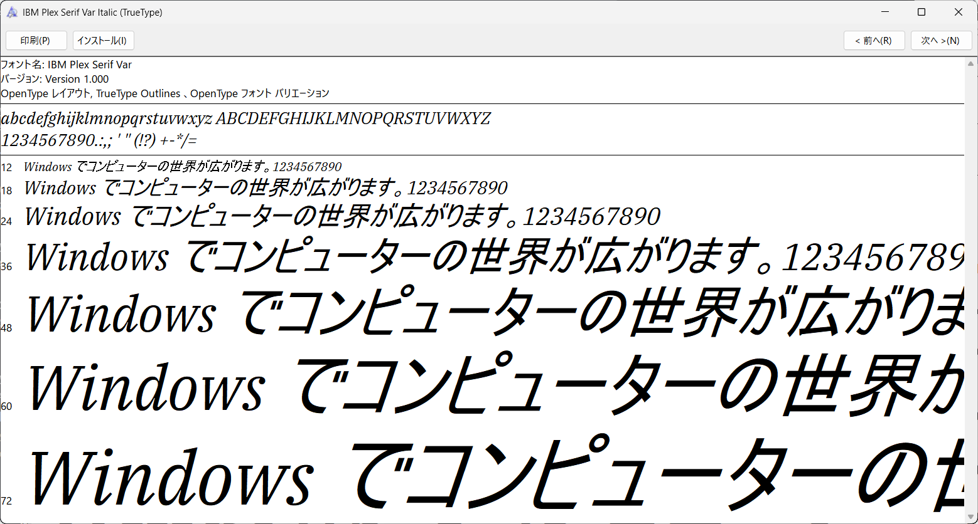The image size is (978, 524).
Task: Click the 印刷(P) print button
Action: coord(36,41)
